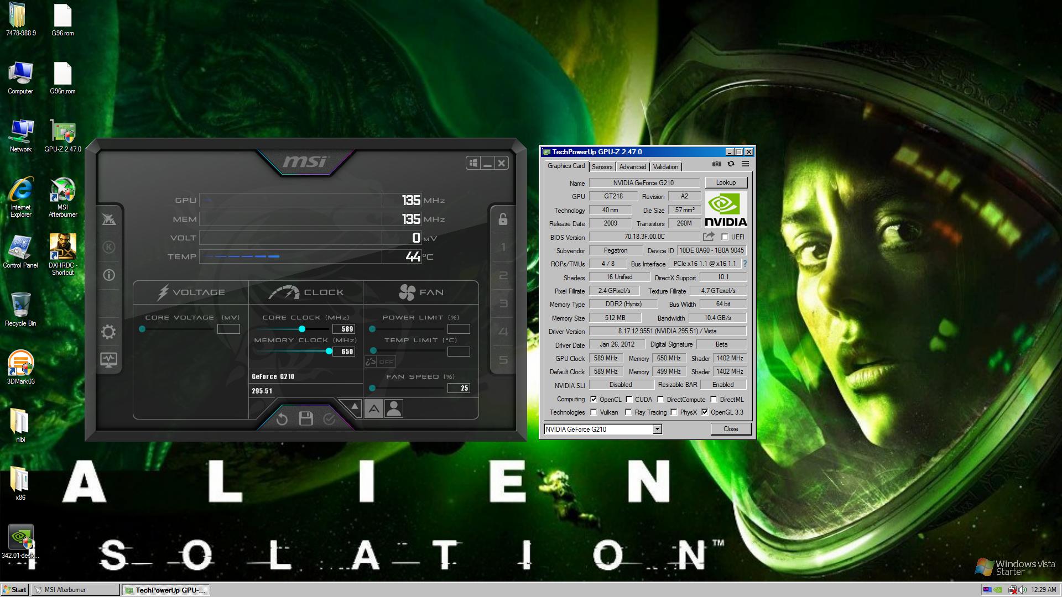Toggle the profile lock padlock icon
The height and width of the screenshot is (597, 1062).
click(503, 219)
